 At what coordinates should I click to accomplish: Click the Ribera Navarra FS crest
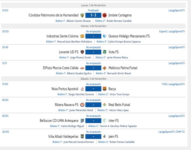(x=82, y=105)
